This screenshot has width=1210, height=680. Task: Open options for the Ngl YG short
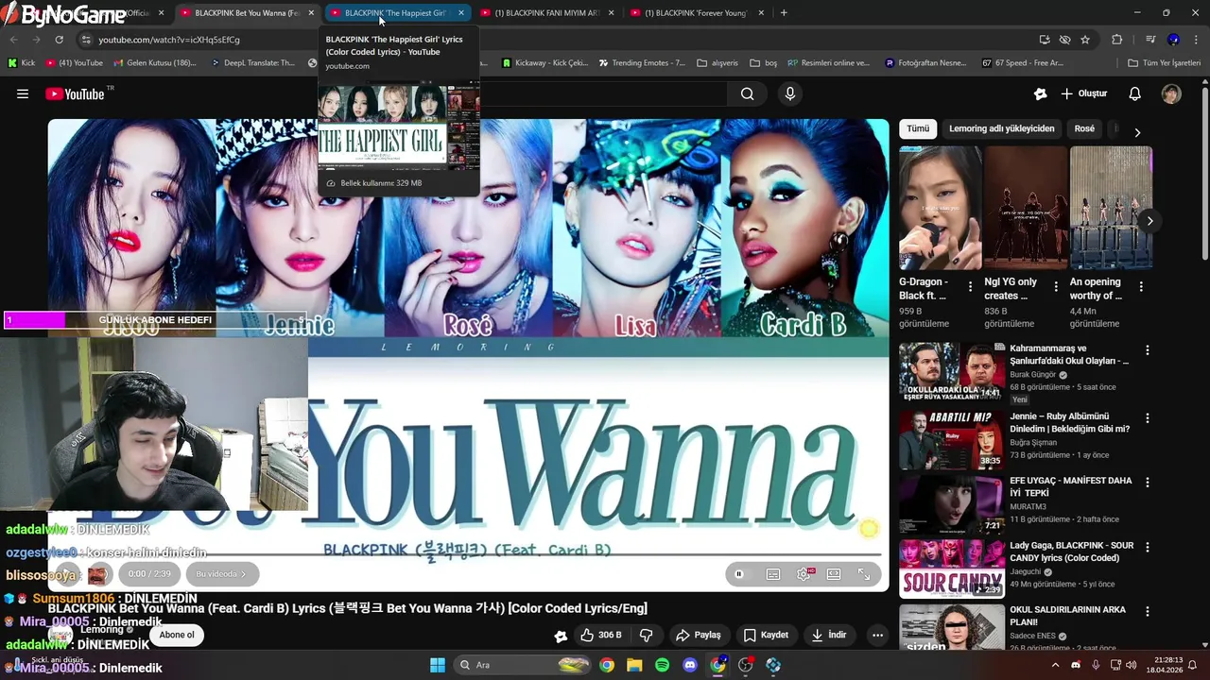pos(1055,286)
